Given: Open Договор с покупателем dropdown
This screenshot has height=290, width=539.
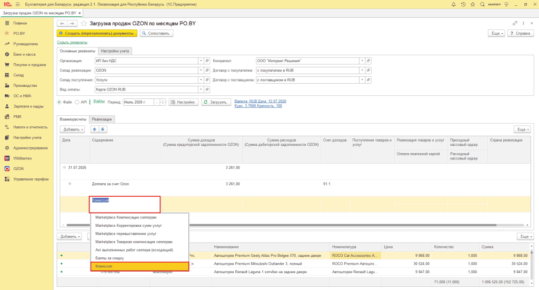Looking at the screenshot, I should click(362, 71).
